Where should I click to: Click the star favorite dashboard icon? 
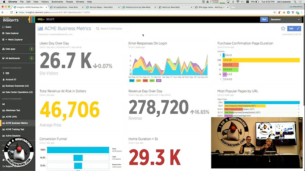(283, 28)
